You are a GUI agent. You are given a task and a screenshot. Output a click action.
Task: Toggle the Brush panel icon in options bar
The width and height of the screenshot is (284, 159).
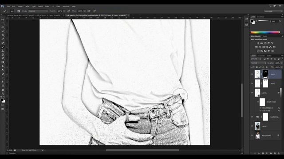click(x=19, y=11)
